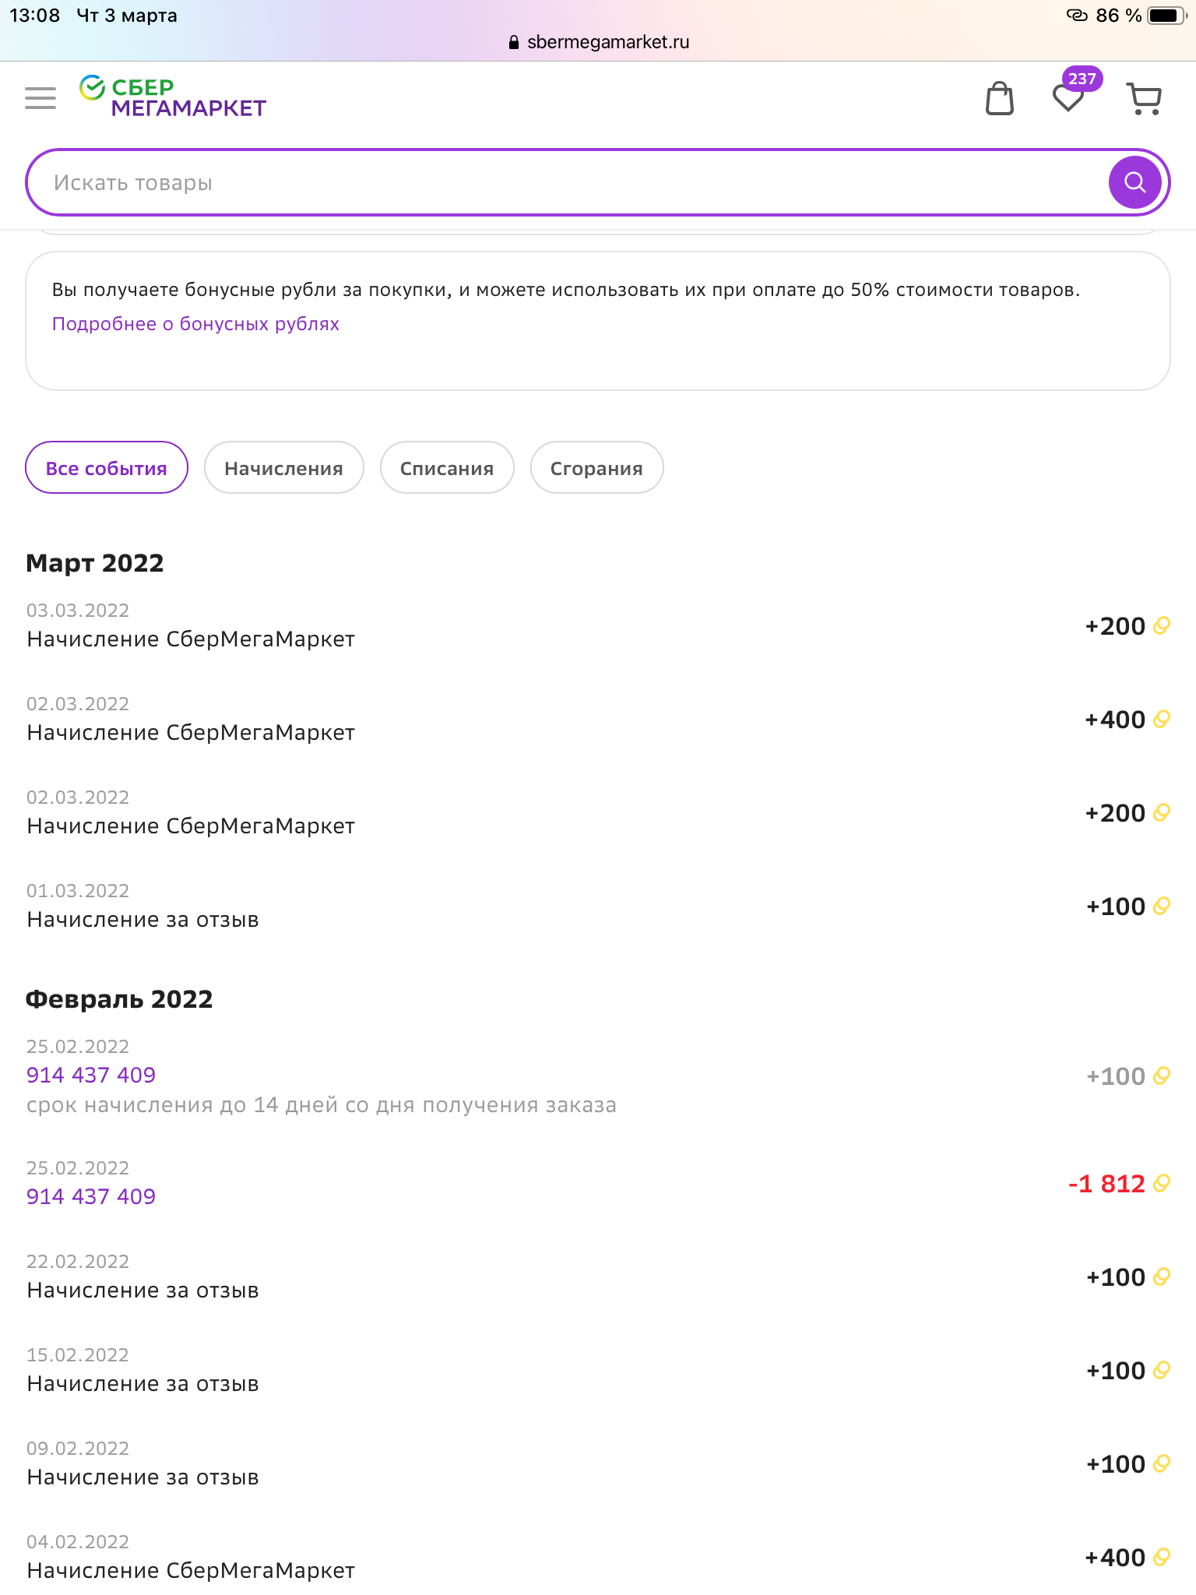
Task: Select 03.03.2022 Начисление СберМегаМаркет entry
Action: pyautogui.click(x=598, y=625)
